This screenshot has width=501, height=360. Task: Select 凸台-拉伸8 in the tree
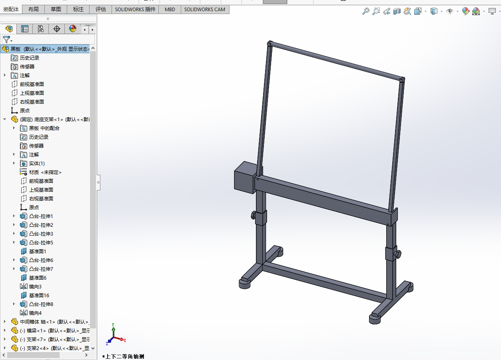point(36,304)
